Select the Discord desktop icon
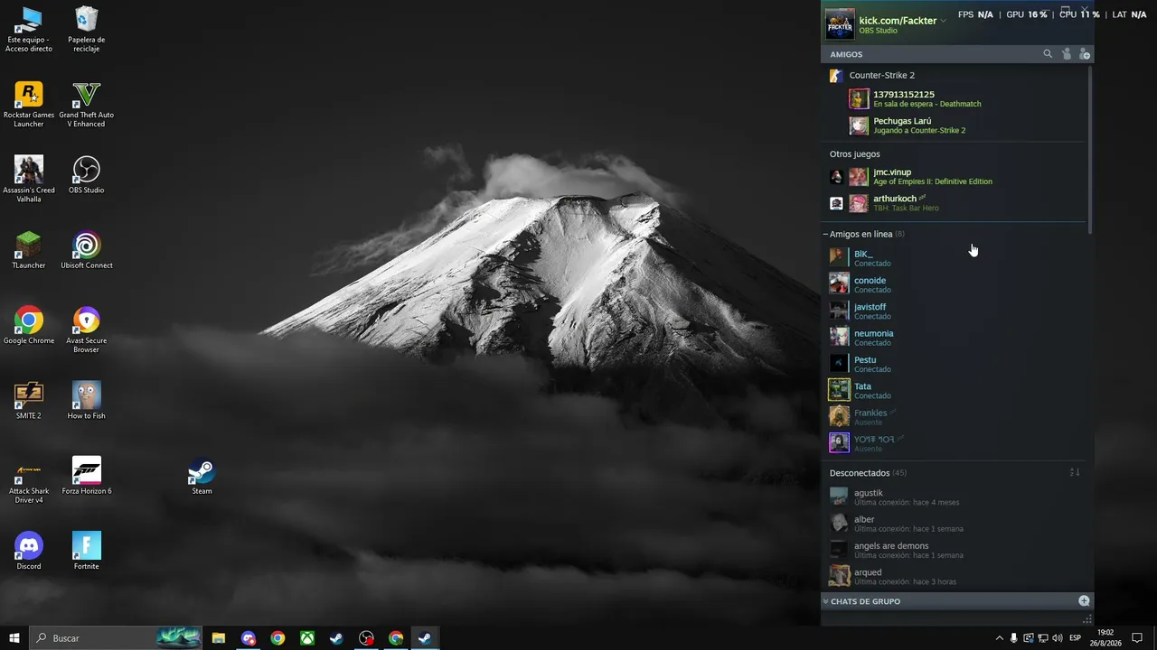This screenshot has width=1157, height=650. [29, 552]
